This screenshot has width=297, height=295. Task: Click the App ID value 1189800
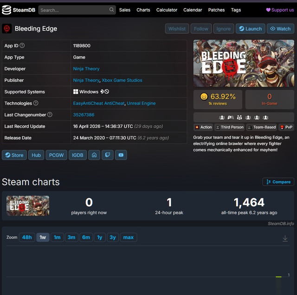pos(82,46)
